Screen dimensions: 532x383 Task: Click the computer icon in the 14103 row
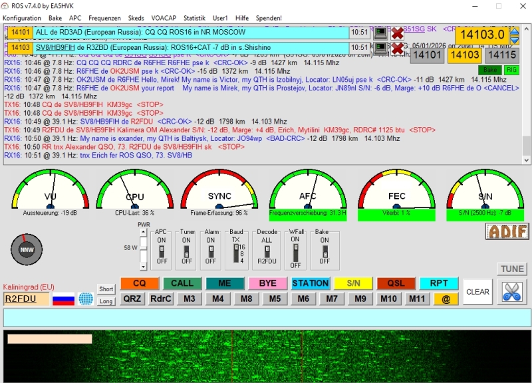click(x=380, y=48)
